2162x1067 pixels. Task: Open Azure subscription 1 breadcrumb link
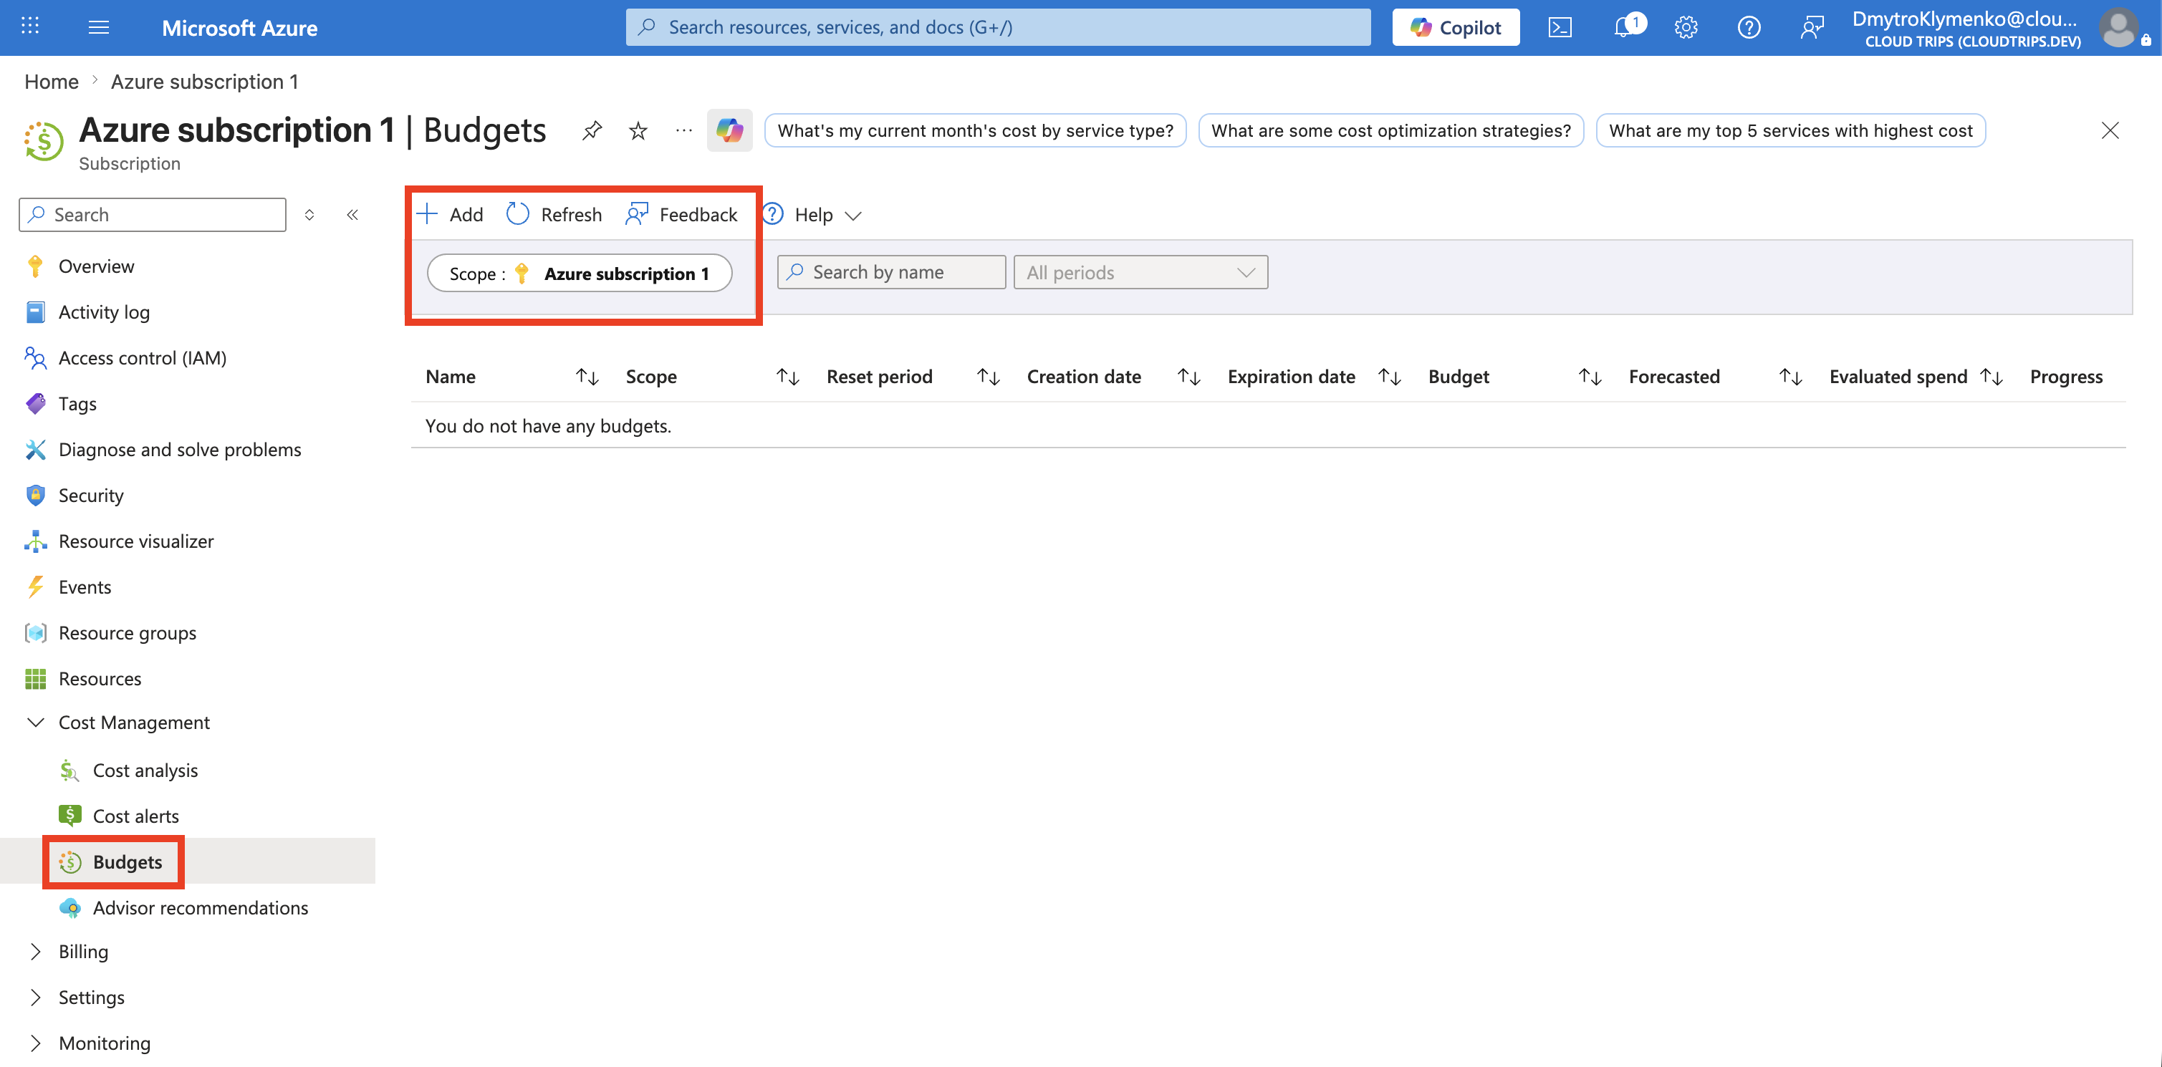point(205,82)
